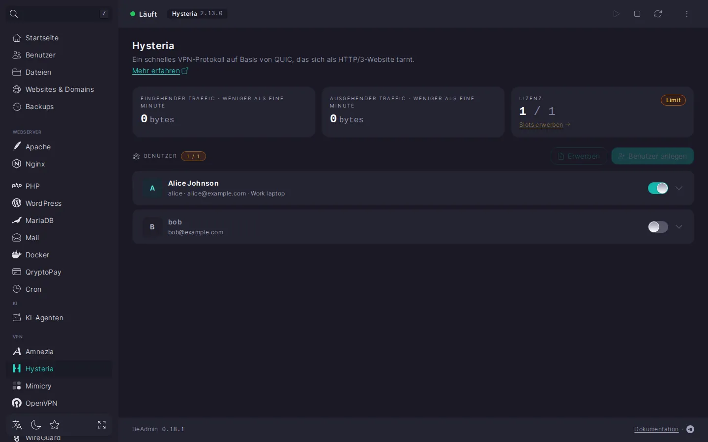Click the Telegram icon in the footer
The height and width of the screenshot is (442, 708).
(x=690, y=429)
